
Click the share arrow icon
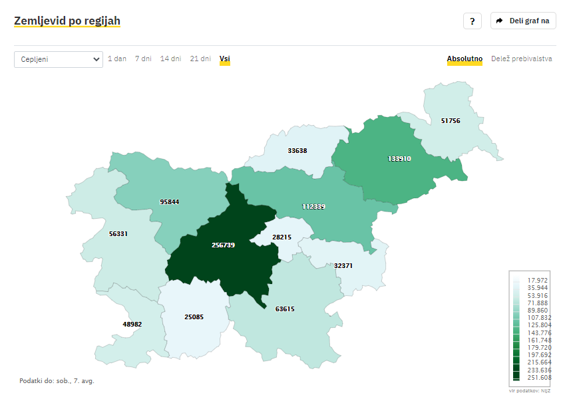(x=500, y=21)
